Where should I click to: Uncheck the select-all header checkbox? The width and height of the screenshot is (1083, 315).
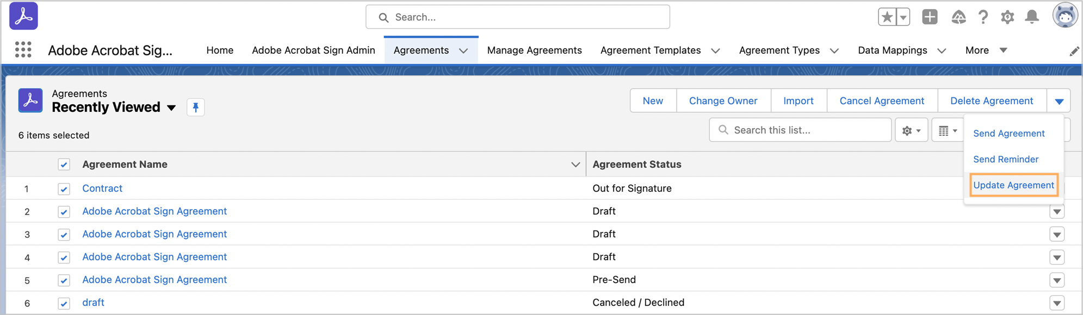coord(64,165)
